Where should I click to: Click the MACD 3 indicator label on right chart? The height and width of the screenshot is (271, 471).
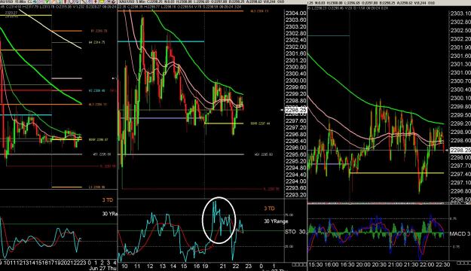pyautogui.click(x=460, y=233)
